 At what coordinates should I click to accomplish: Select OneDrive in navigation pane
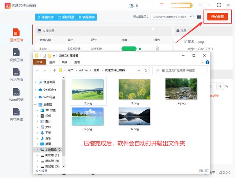(x=50, y=89)
